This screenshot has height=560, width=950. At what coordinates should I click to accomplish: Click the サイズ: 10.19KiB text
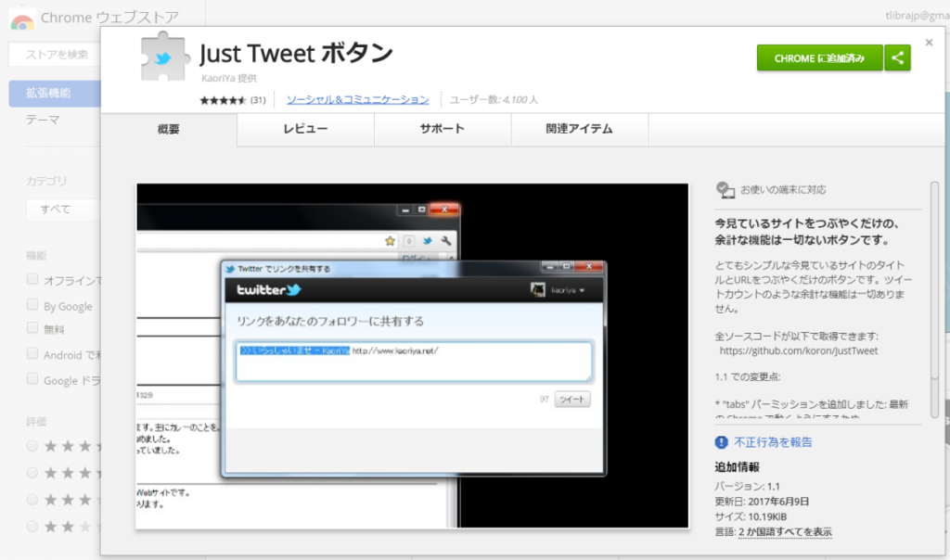[x=751, y=516]
